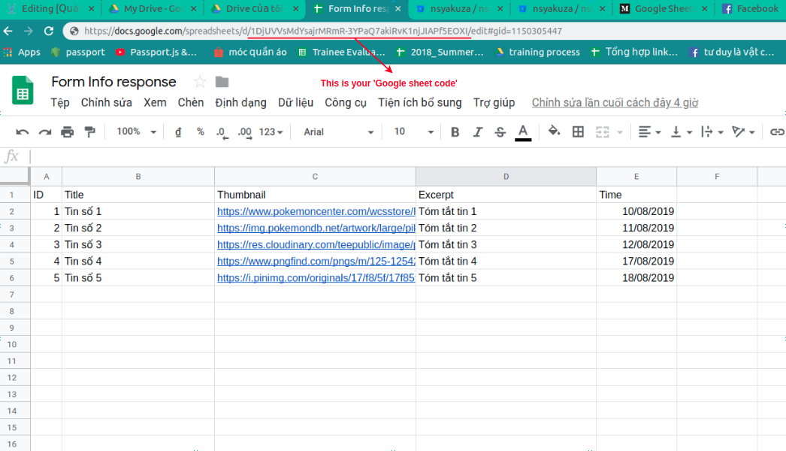Screen dimensions: 786x451
Task: Close the Form Info response tab
Action: click(x=398, y=8)
